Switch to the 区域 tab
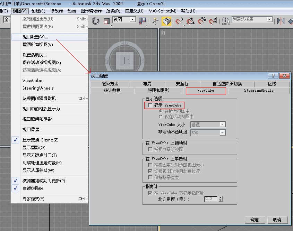The height and width of the screenshot is (231, 293). 272,84
